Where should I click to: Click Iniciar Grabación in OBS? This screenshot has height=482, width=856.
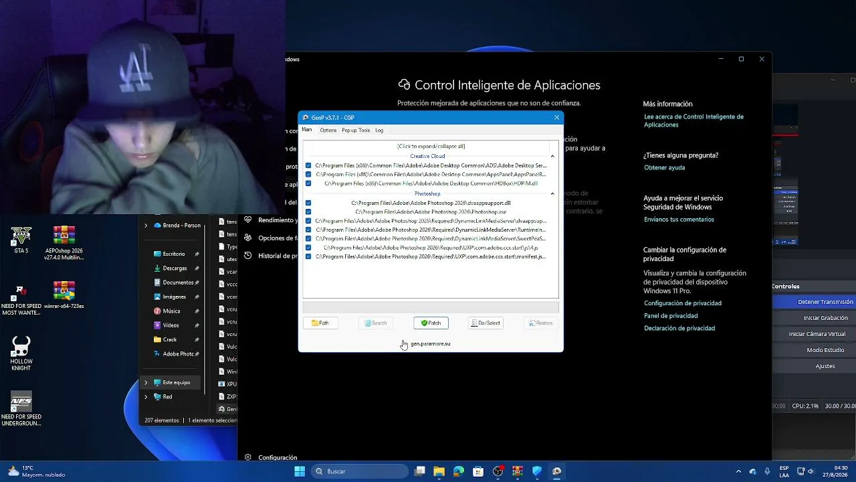click(x=814, y=318)
